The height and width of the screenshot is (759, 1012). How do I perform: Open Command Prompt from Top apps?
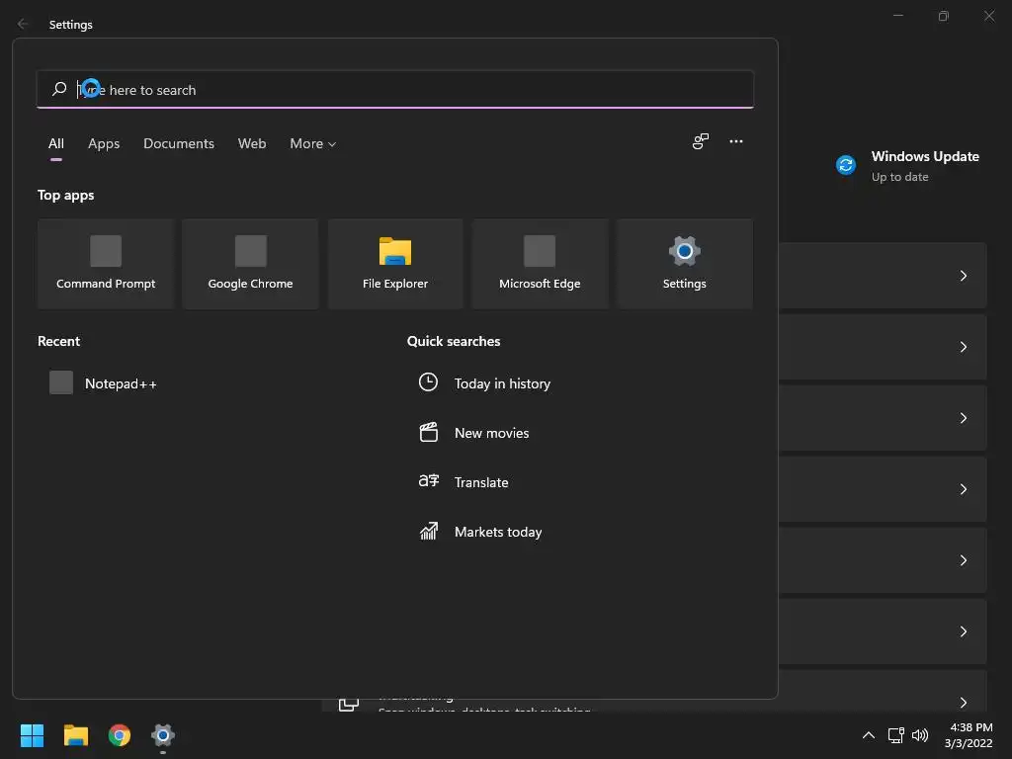[x=106, y=264]
